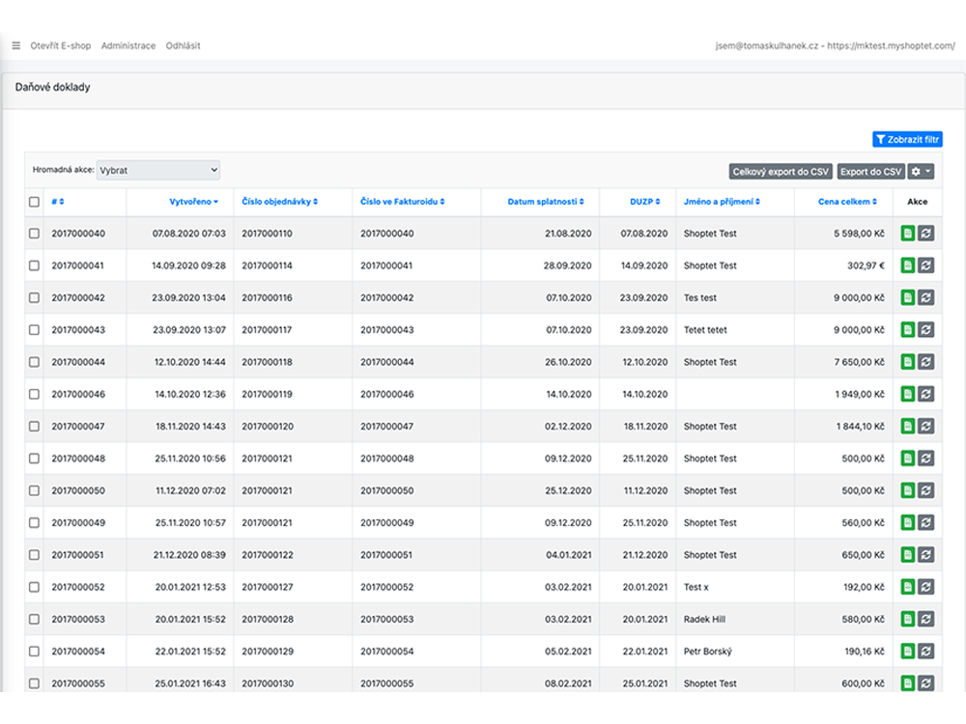Select the name cell Petr Borský
The height and width of the screenshot is (724, 966).
tap(708, 652)
